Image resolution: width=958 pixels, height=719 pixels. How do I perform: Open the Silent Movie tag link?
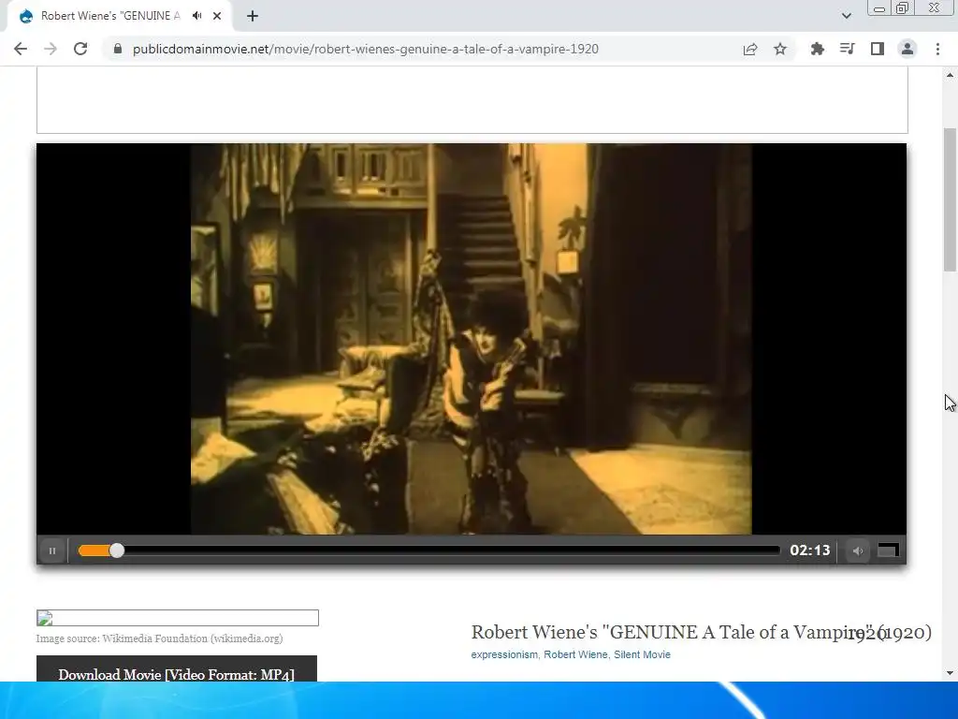[x=642, y=654]
